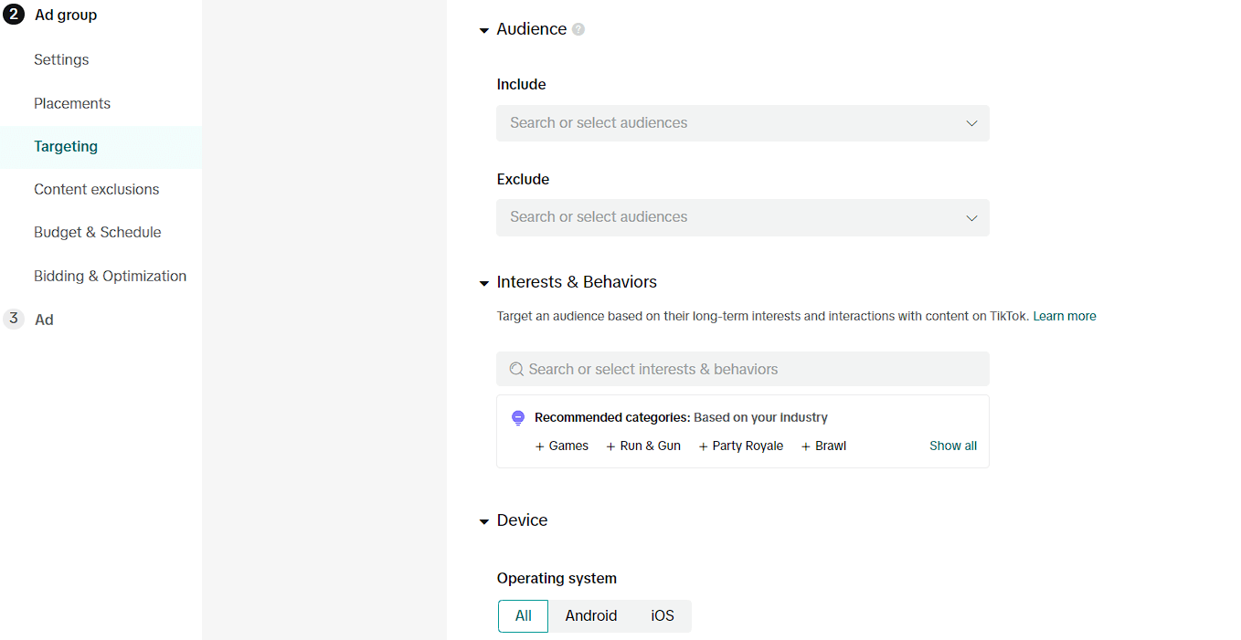Add the Brawl recommended category
Image resolution: width=1241 pixels, height=640 pixels.
coord(823,446)
